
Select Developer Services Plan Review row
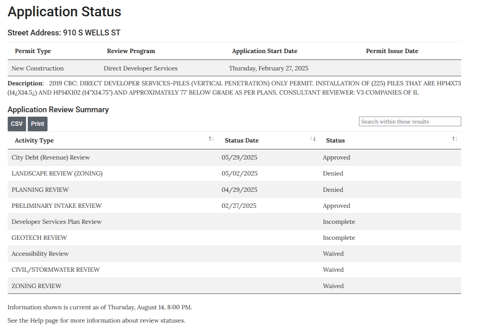(234, 222)
